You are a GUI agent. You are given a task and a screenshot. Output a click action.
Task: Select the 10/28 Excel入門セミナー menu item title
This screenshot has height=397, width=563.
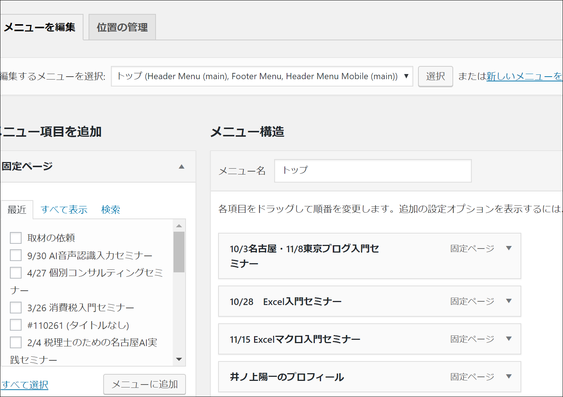click(286, 302)
